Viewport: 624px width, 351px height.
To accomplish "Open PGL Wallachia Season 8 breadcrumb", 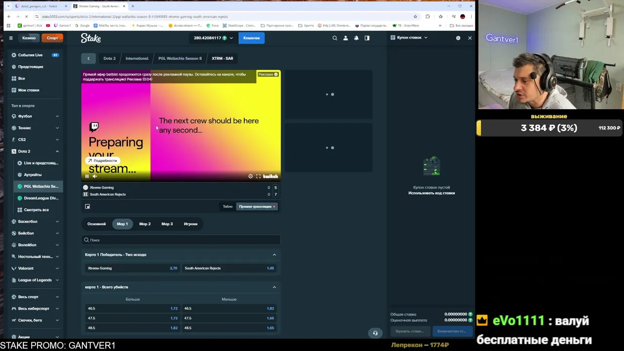I will (x=180, y=58).
